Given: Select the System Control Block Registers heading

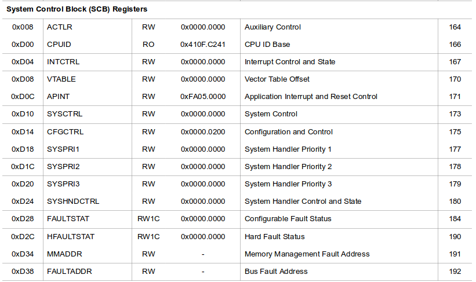Looking at the screenshot, I should (x=77, y=9).
